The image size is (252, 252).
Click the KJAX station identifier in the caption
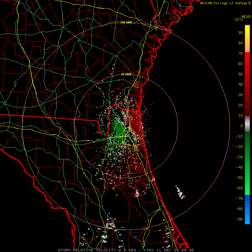148,250
